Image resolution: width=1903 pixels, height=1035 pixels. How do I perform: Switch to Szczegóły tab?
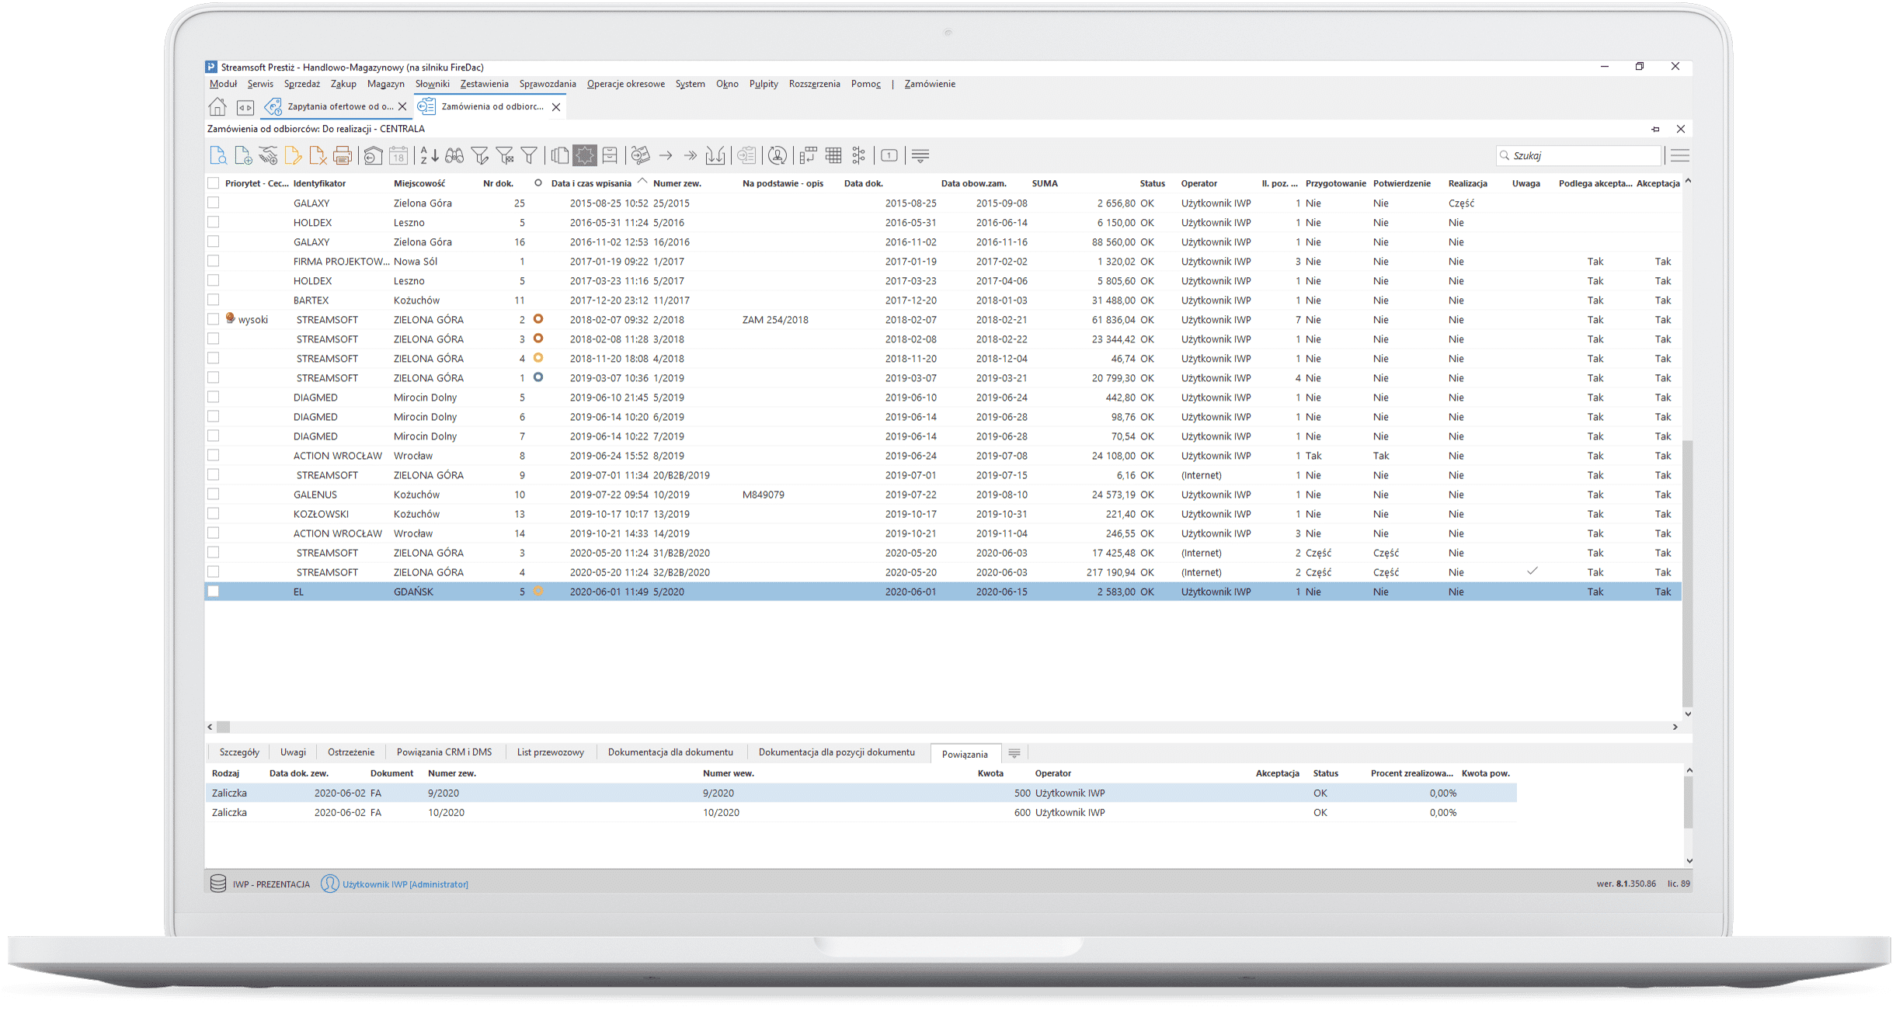pos(239,752)
